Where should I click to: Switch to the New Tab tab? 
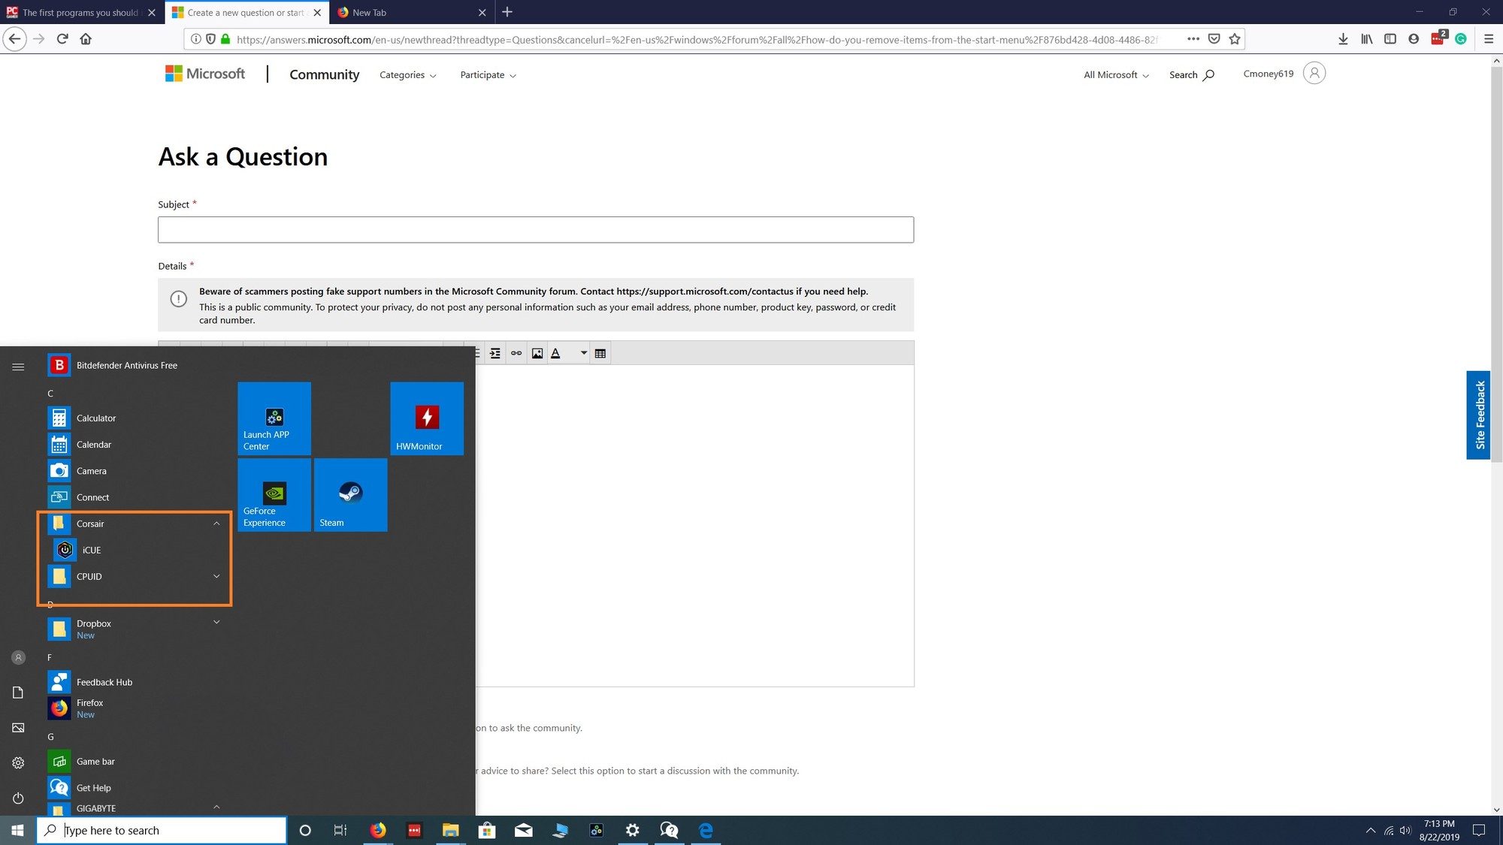pyautogui.click(x=412, y=12)
